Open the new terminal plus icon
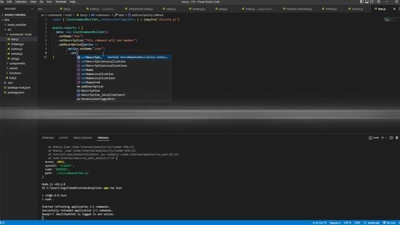Viewport: 400px width, 225px height. 382,137
